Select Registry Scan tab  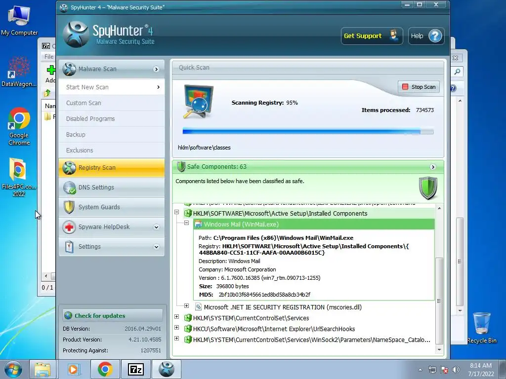[112, 168]
